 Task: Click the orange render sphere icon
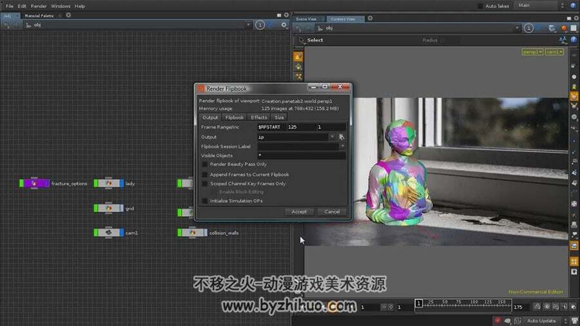564,28
